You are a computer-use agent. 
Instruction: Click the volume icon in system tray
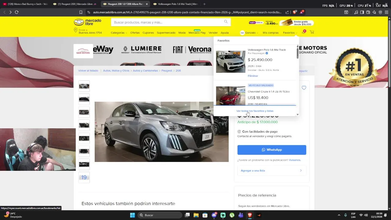pos(366,215)
